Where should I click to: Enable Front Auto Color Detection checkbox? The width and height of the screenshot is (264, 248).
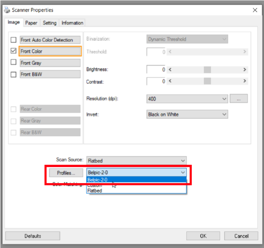coord(14,40)
